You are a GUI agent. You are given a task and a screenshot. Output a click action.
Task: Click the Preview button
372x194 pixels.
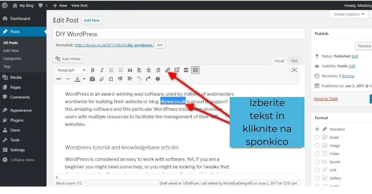(x=364, y=46)
